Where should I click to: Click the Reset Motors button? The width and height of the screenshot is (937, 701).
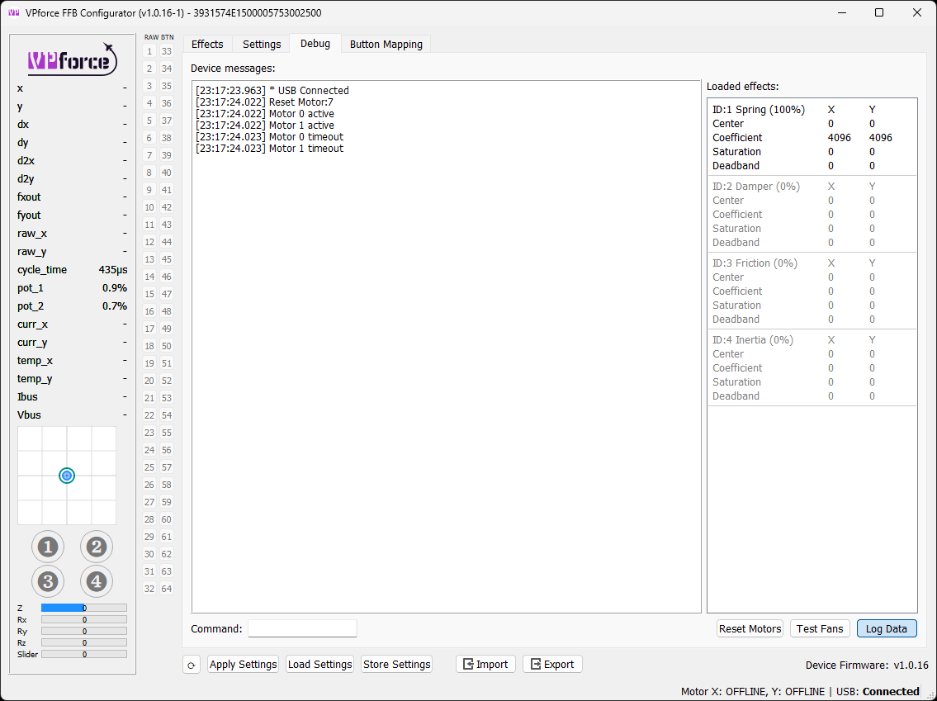pyautogui.click(x=750, y=628)
